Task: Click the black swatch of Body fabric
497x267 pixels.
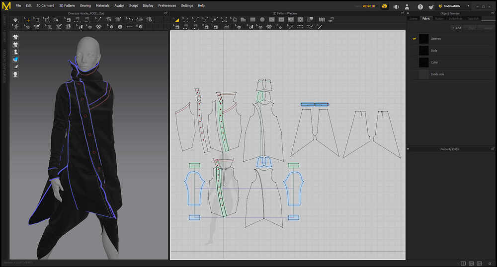Action: [424, 51]
